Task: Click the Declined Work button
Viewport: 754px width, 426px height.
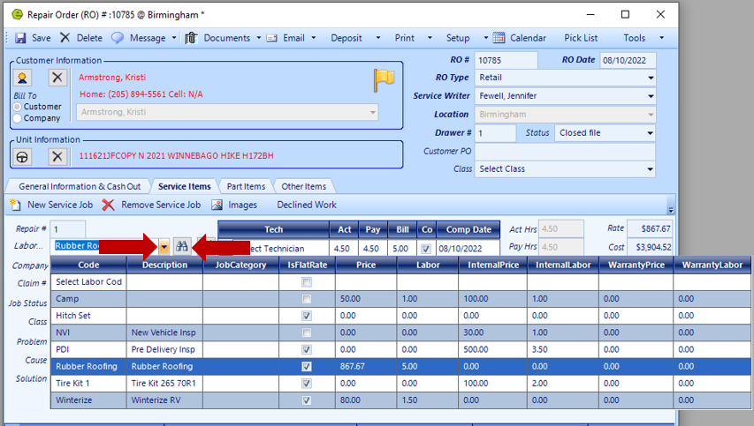Action: tap(307, 205)
